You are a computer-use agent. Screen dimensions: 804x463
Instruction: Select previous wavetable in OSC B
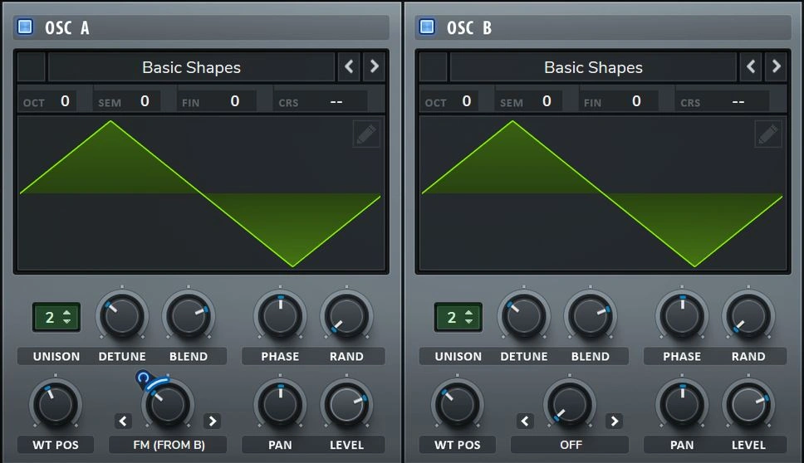tap(751, 66)
